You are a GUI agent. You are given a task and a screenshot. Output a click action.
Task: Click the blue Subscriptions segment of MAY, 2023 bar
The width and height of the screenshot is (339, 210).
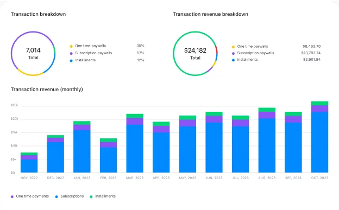[x=187, y=149]
